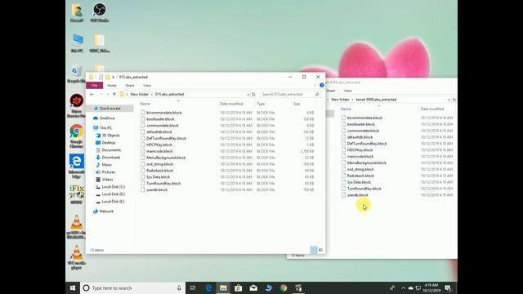The image size is (523, 294).
Task: Launch Chrome from the taskbar
Action: coord(284,288)
